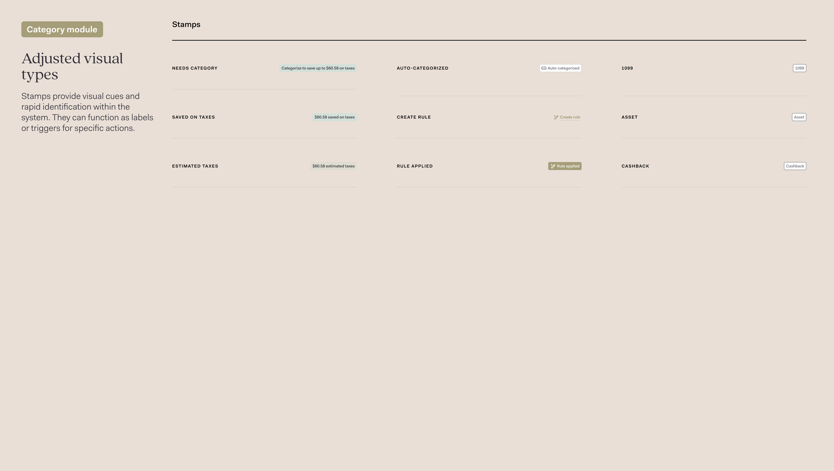This screenshot has width=834, height=471.
Task: Click the ESTIMATED TAXES row label
Action: pos(195,166)
